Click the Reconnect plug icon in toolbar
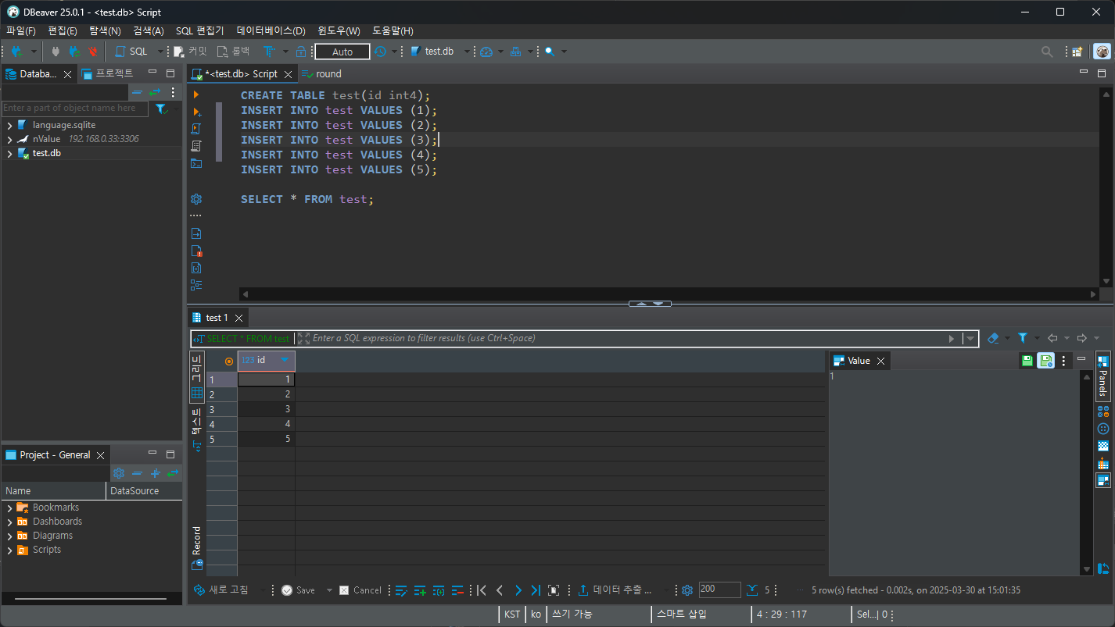This screenshot has width=1115, height=627. point(74,52)
